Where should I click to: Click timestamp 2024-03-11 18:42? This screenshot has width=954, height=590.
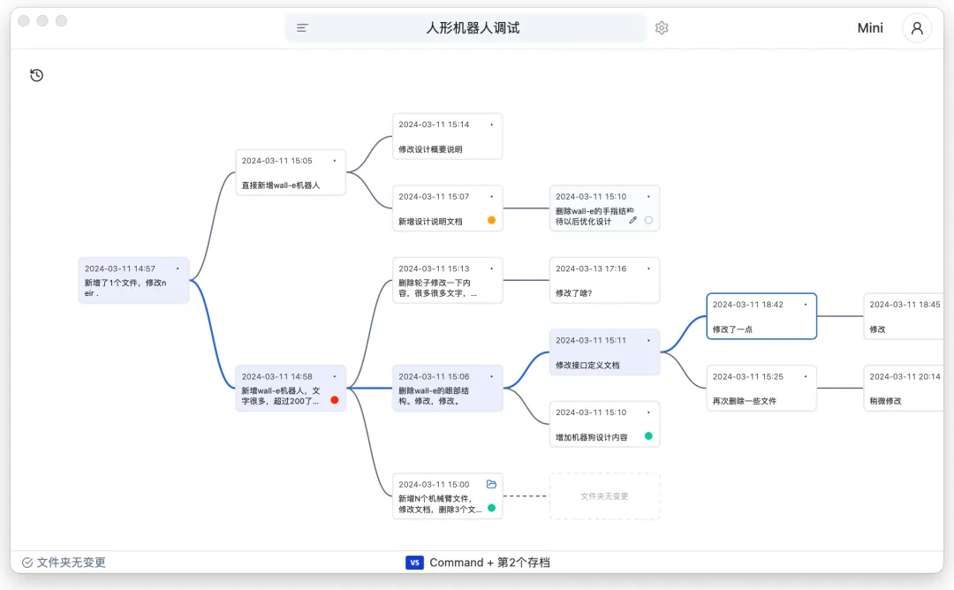pos(748,304)
